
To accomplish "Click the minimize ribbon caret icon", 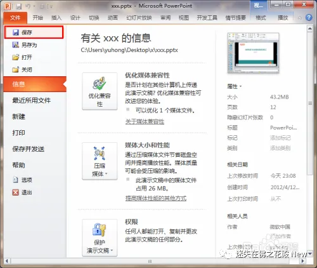I will [300, 18].
